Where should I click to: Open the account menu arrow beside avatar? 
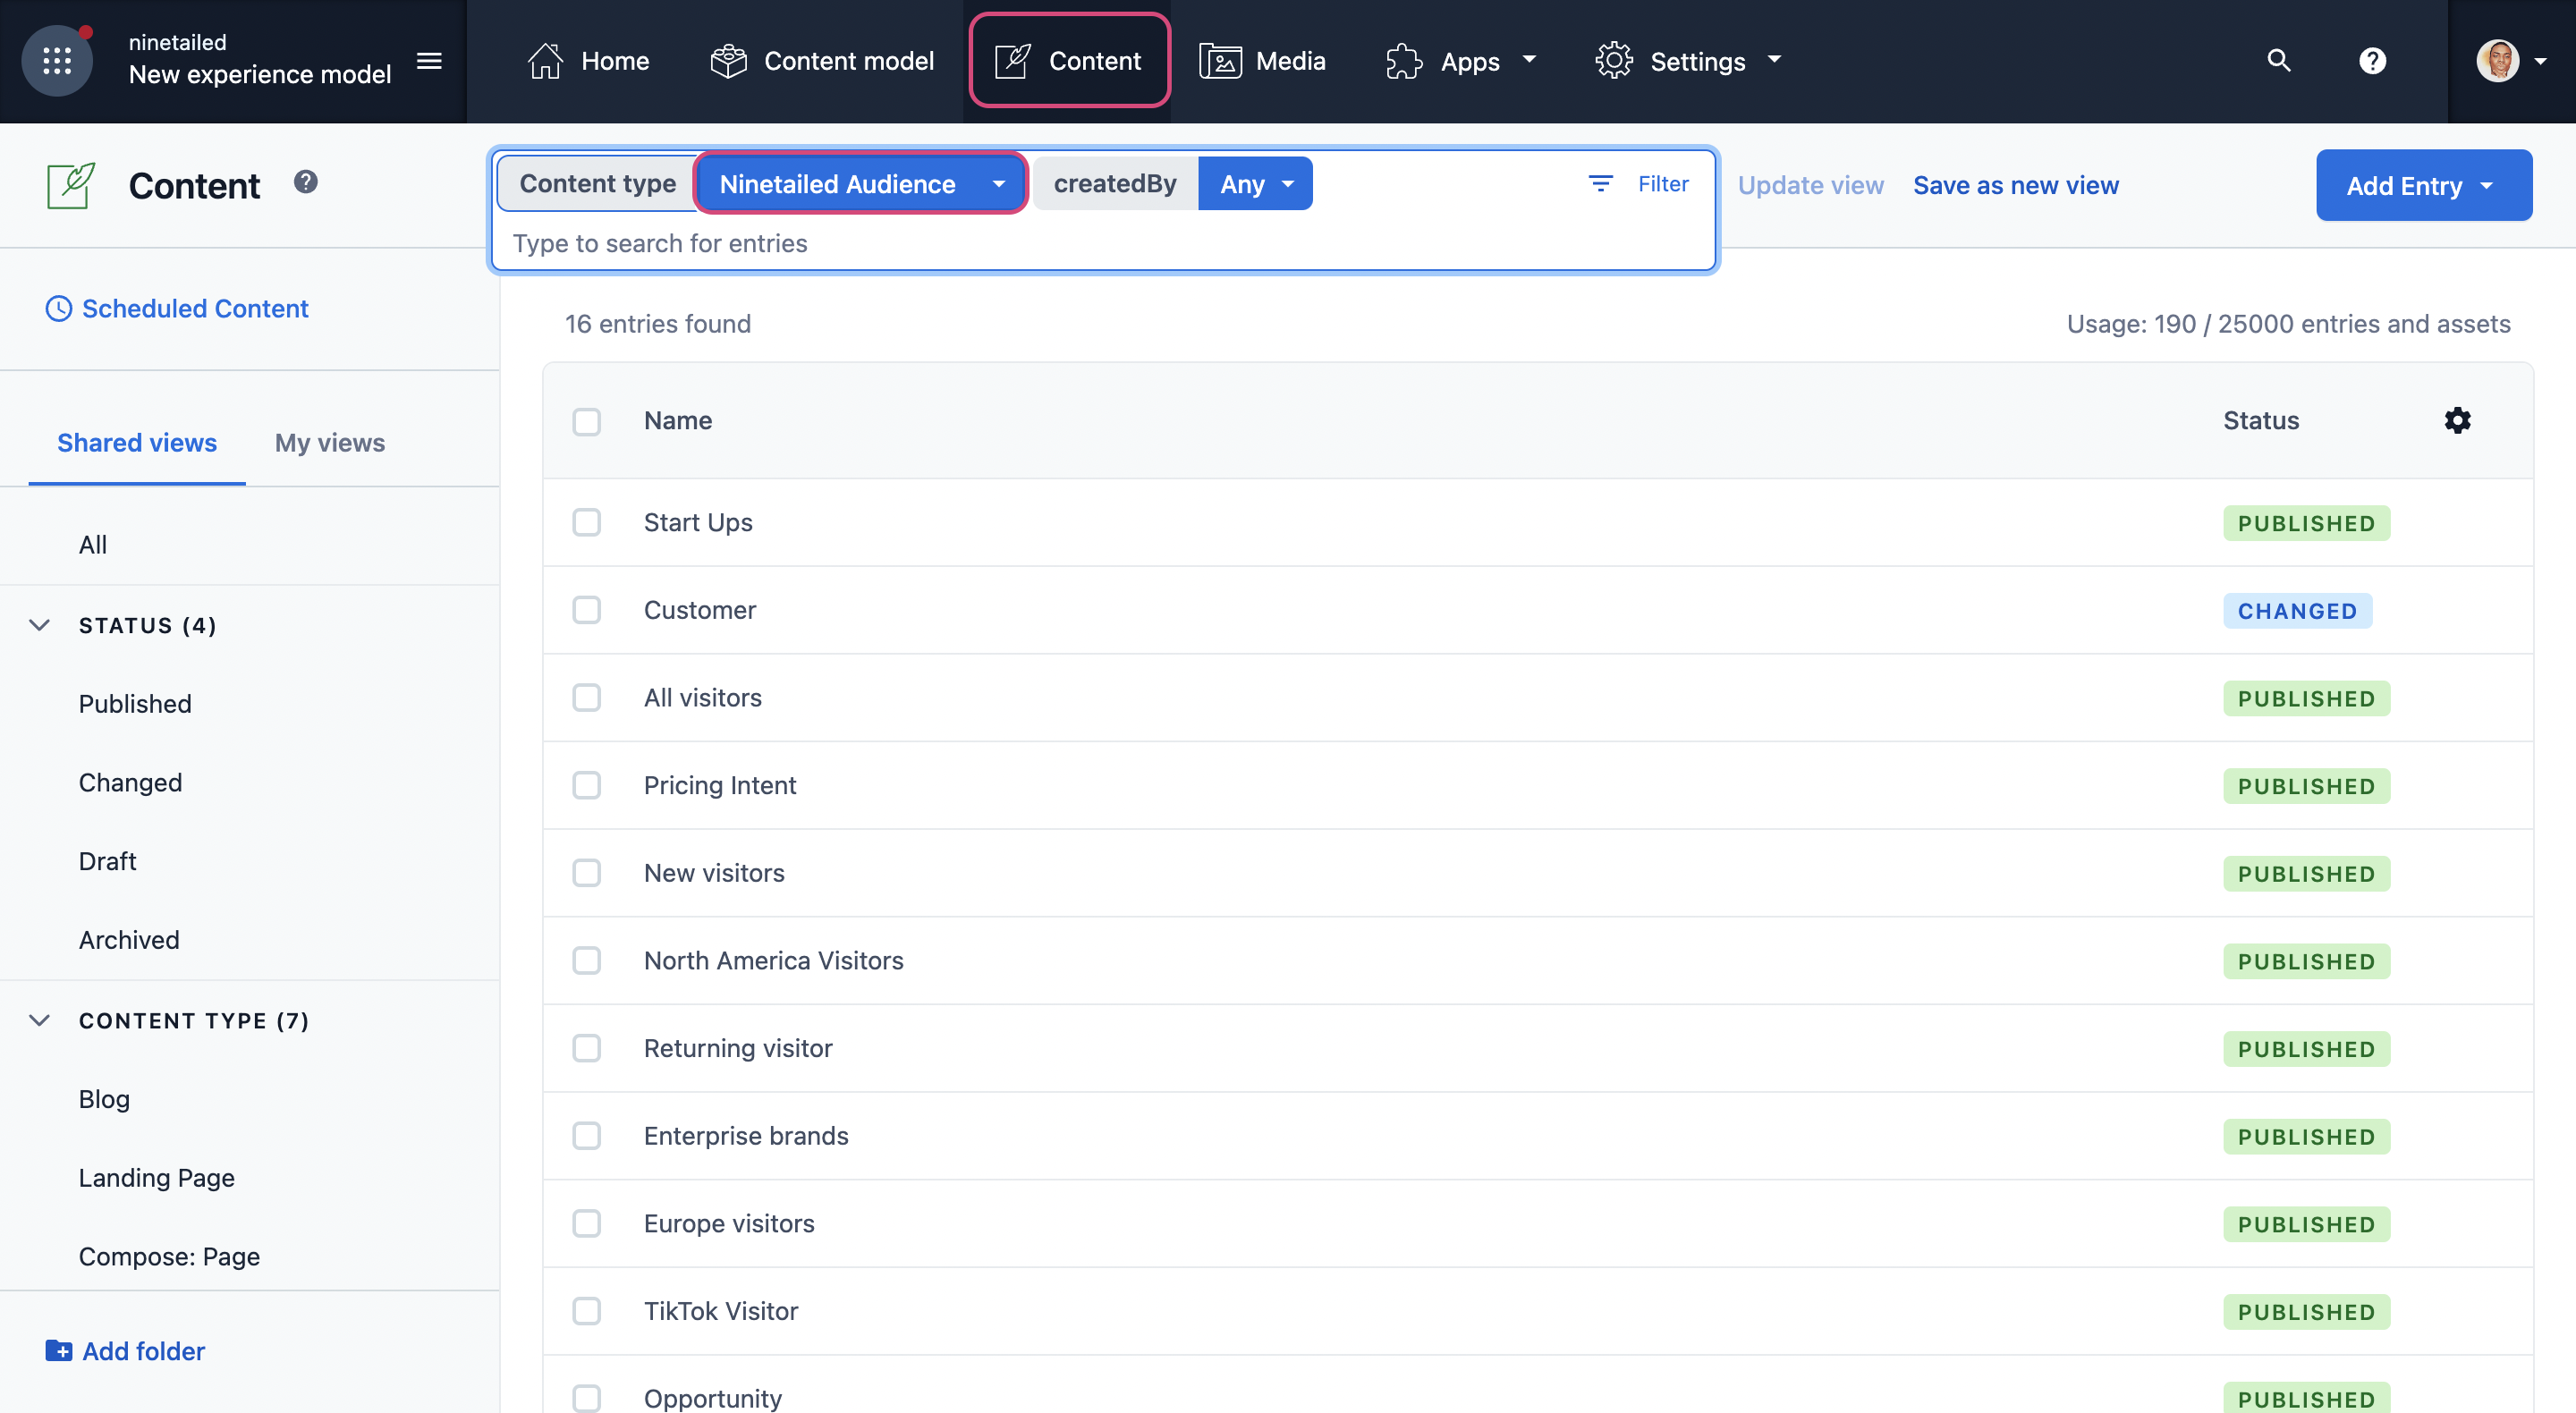pyautogui.click(x=2541, y=61)
